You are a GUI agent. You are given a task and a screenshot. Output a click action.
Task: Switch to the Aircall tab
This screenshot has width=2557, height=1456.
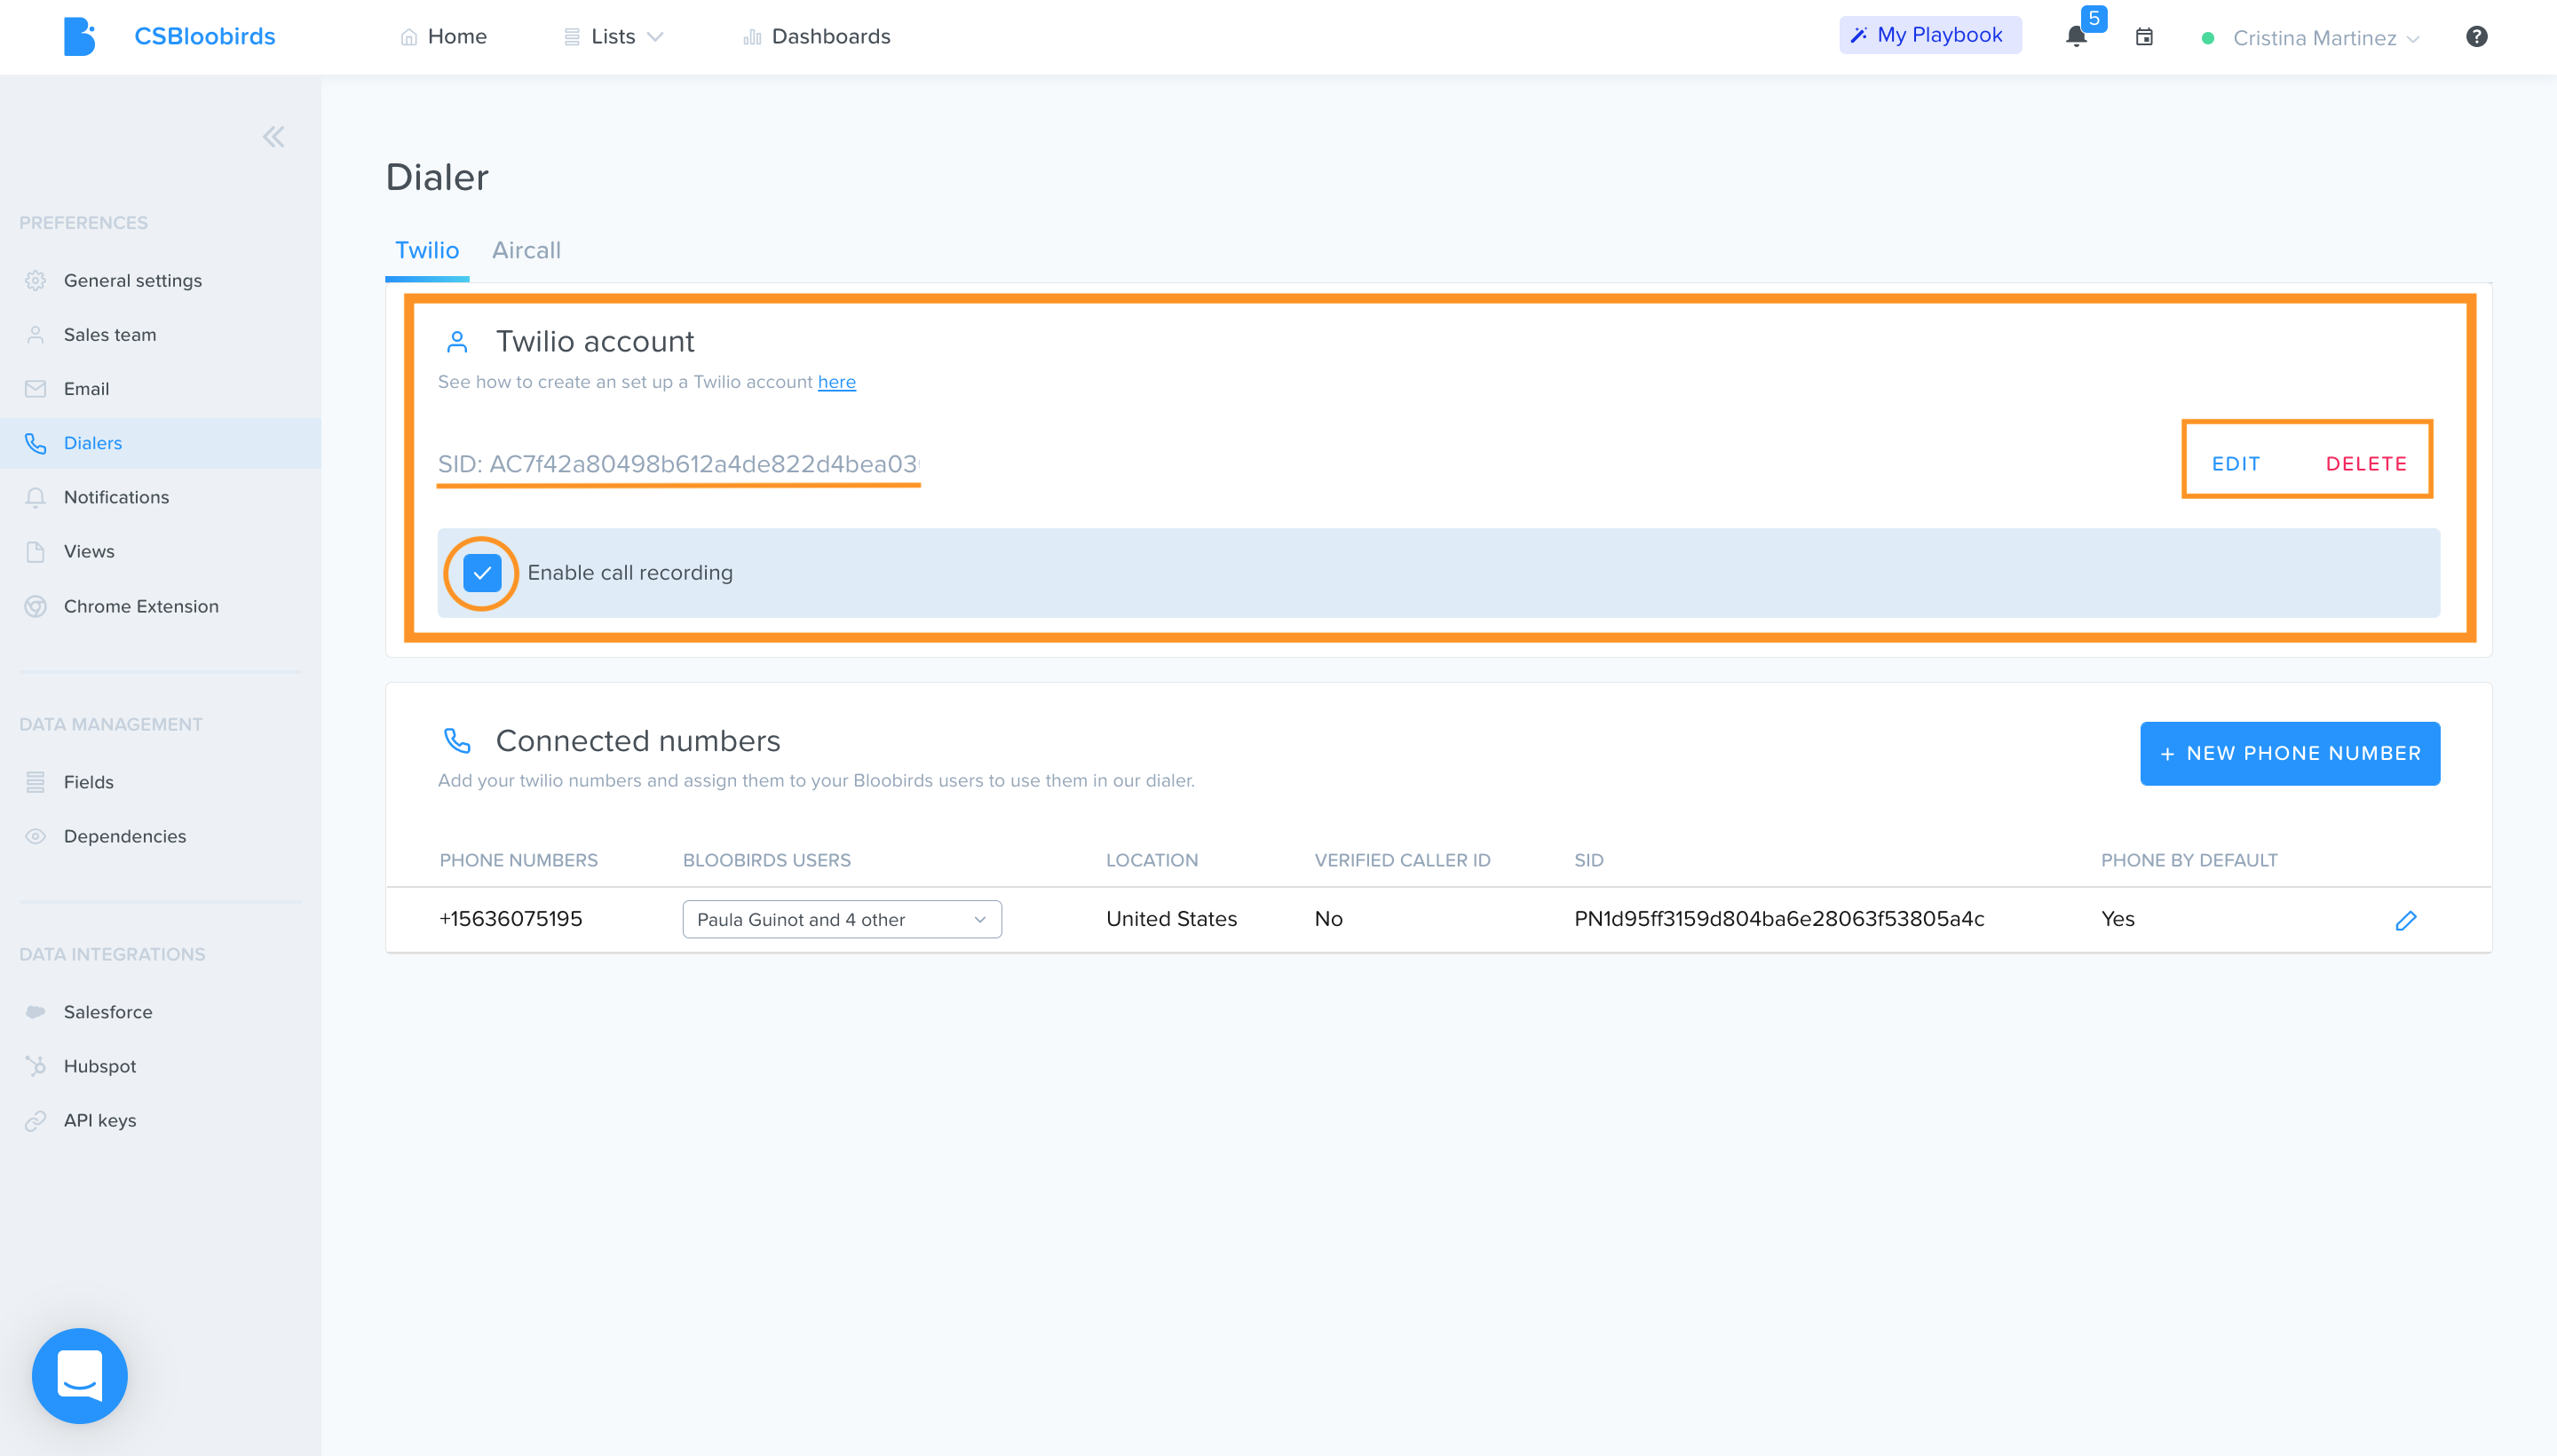point(526,250)
